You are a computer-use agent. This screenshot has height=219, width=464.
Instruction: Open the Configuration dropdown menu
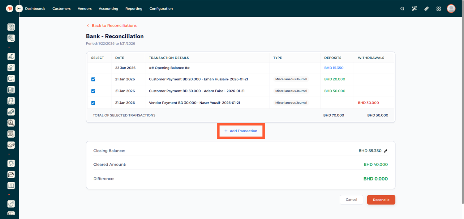pyautogui.click(x=161, y=9)
